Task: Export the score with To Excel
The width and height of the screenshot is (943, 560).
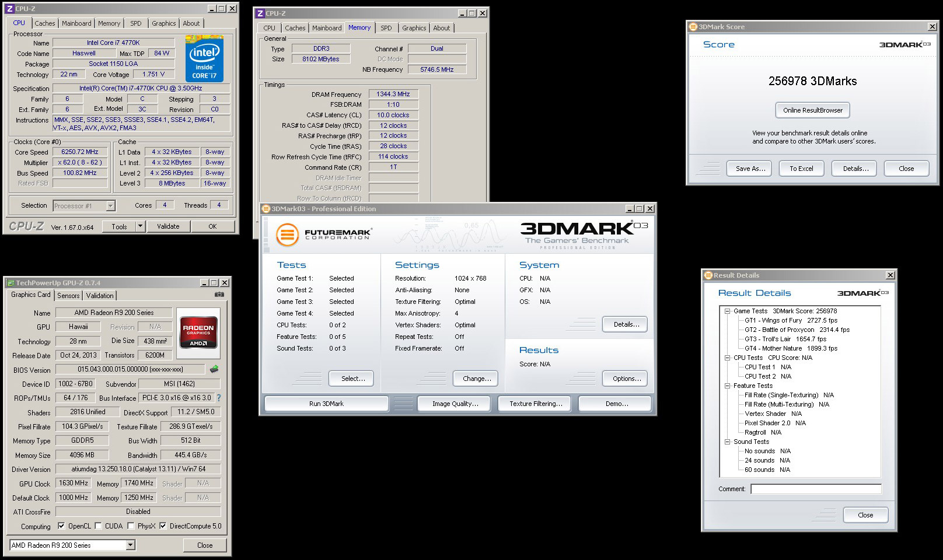Action: coord(801,169)
